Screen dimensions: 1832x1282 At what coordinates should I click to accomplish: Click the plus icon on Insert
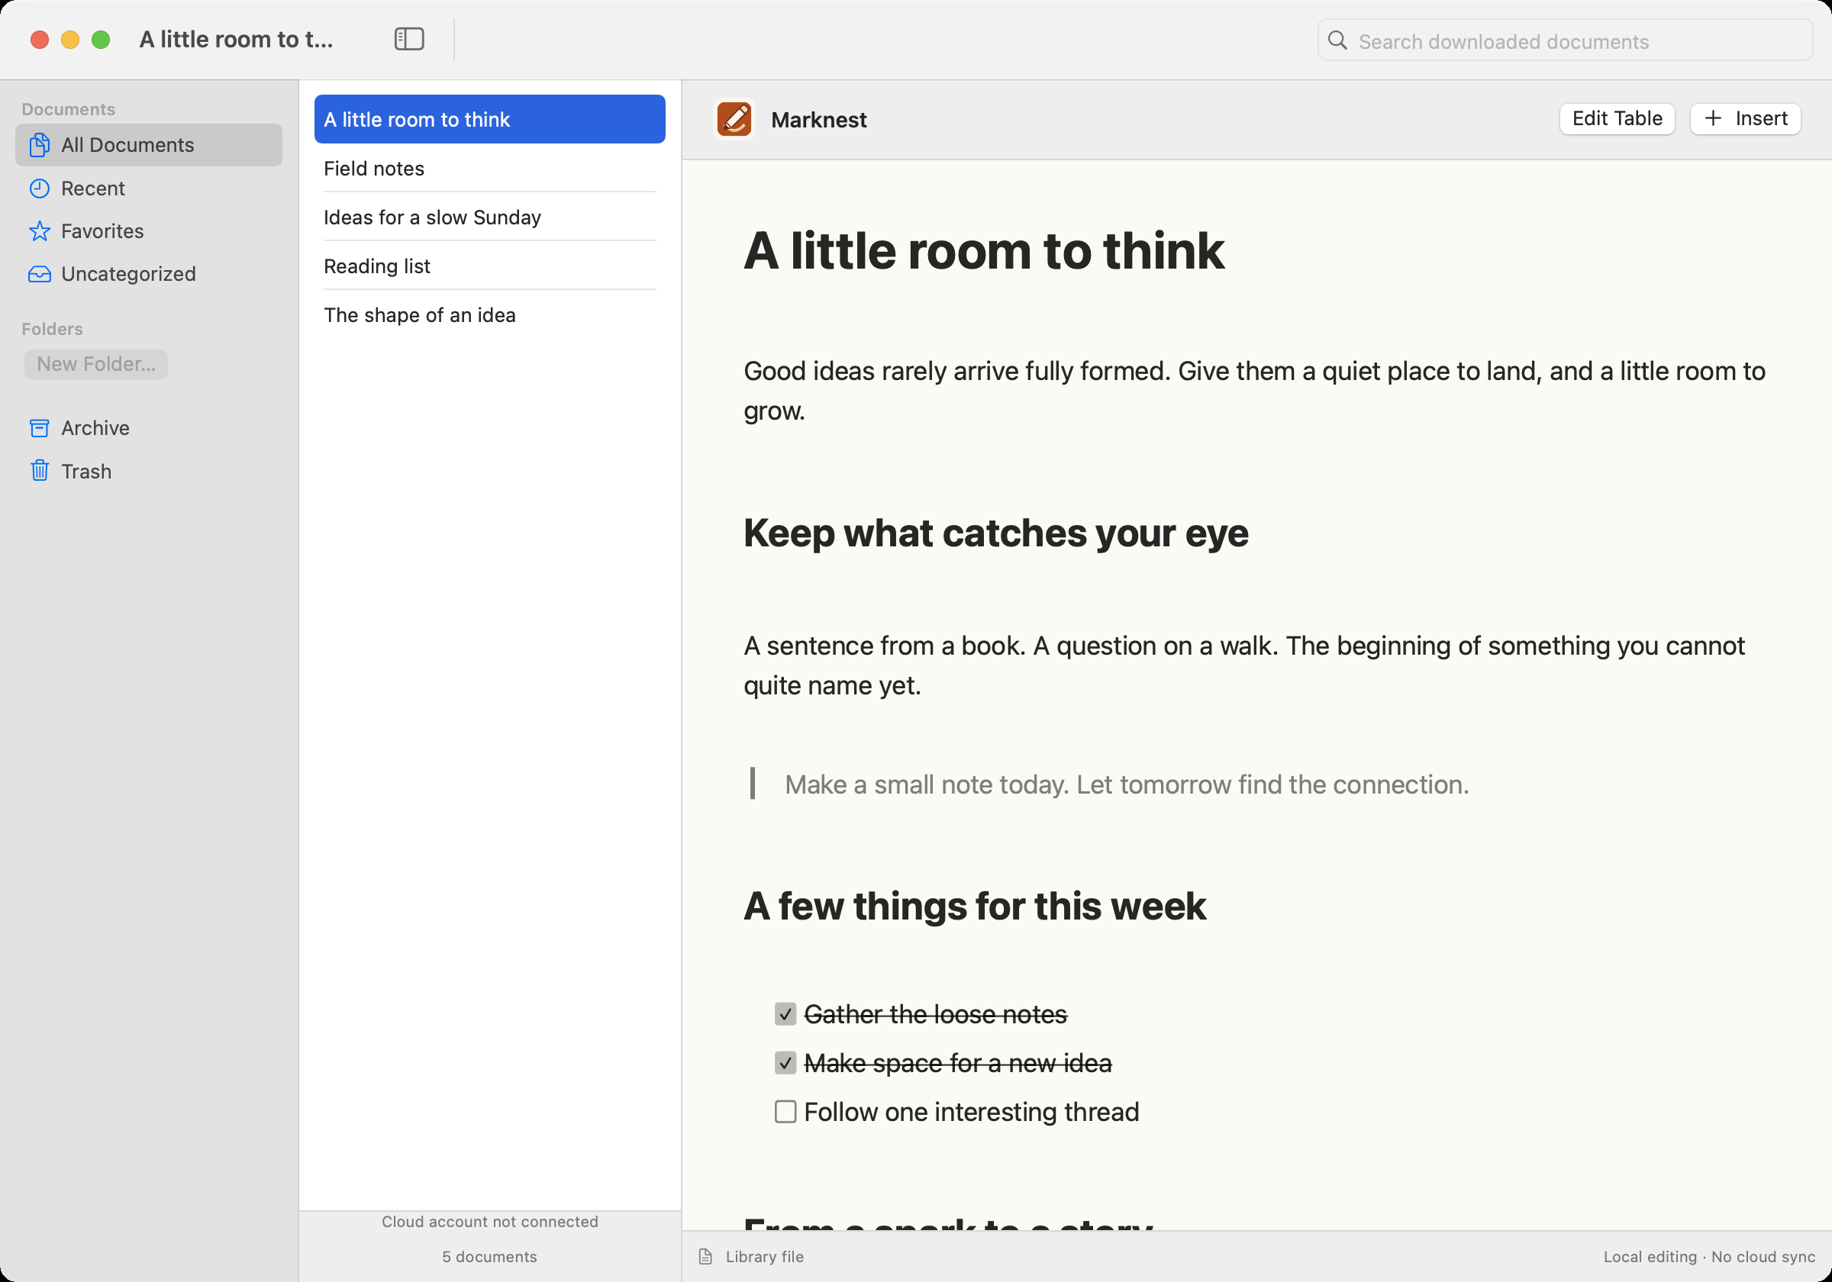pyautogui.click(x=1711, y=119)
